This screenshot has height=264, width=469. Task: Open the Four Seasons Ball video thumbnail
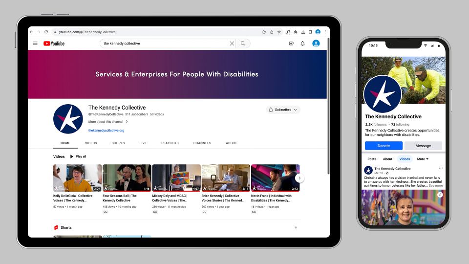pos(127,178)
